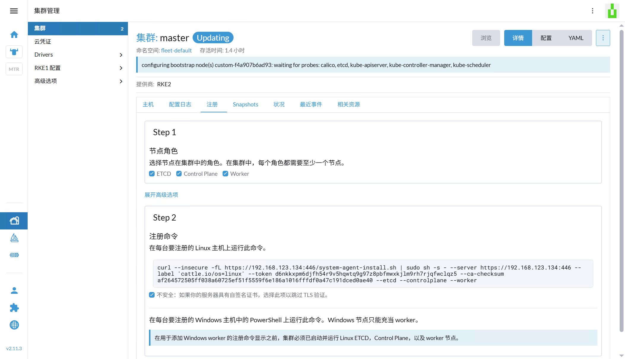The image size is (625, 359).
Task: Uncheck the ETCD role checkbox
Action: click(152, 174)
